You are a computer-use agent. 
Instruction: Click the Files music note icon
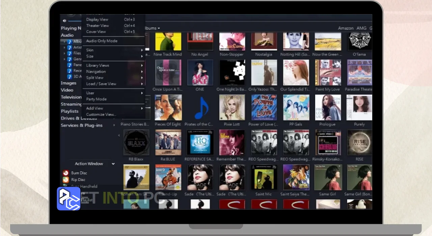[x=70, y=53]
